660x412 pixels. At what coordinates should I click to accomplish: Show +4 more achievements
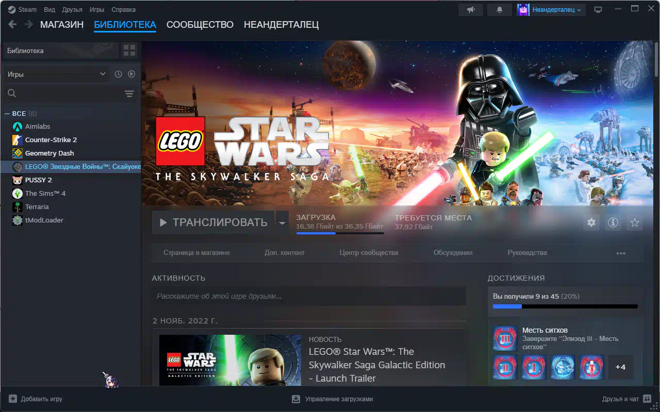(621, 367)
